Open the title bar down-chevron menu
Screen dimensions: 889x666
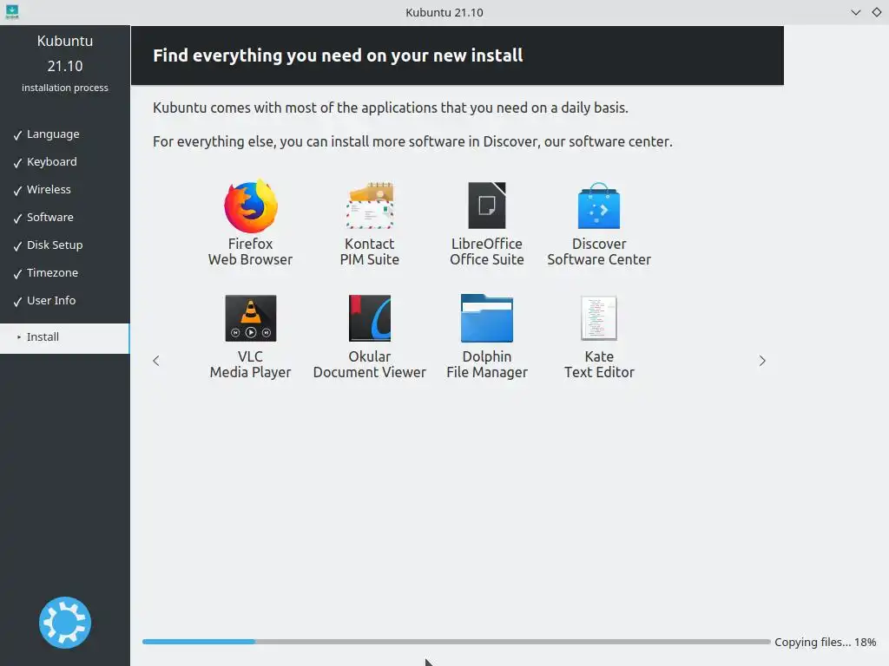point(855,12)
